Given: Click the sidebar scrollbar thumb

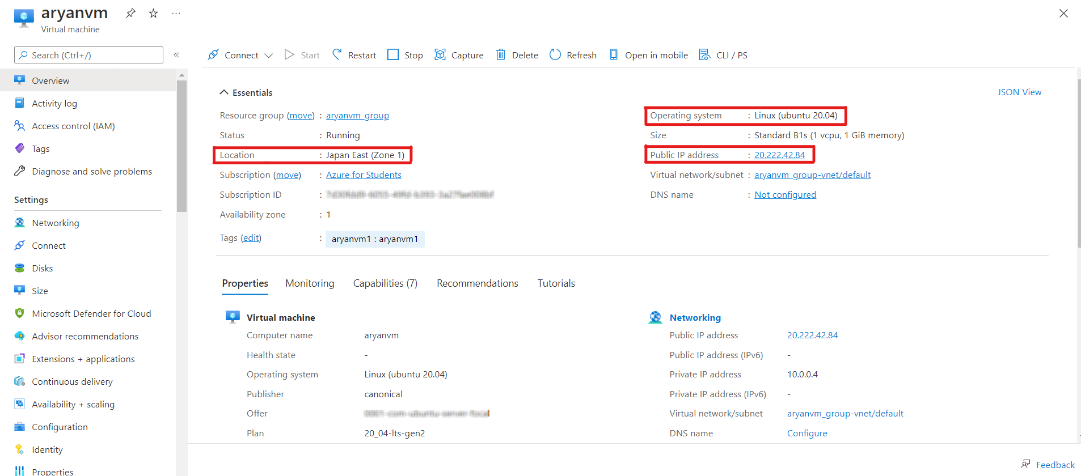Looking at the screenshot, I should click(x=181, y=146).
